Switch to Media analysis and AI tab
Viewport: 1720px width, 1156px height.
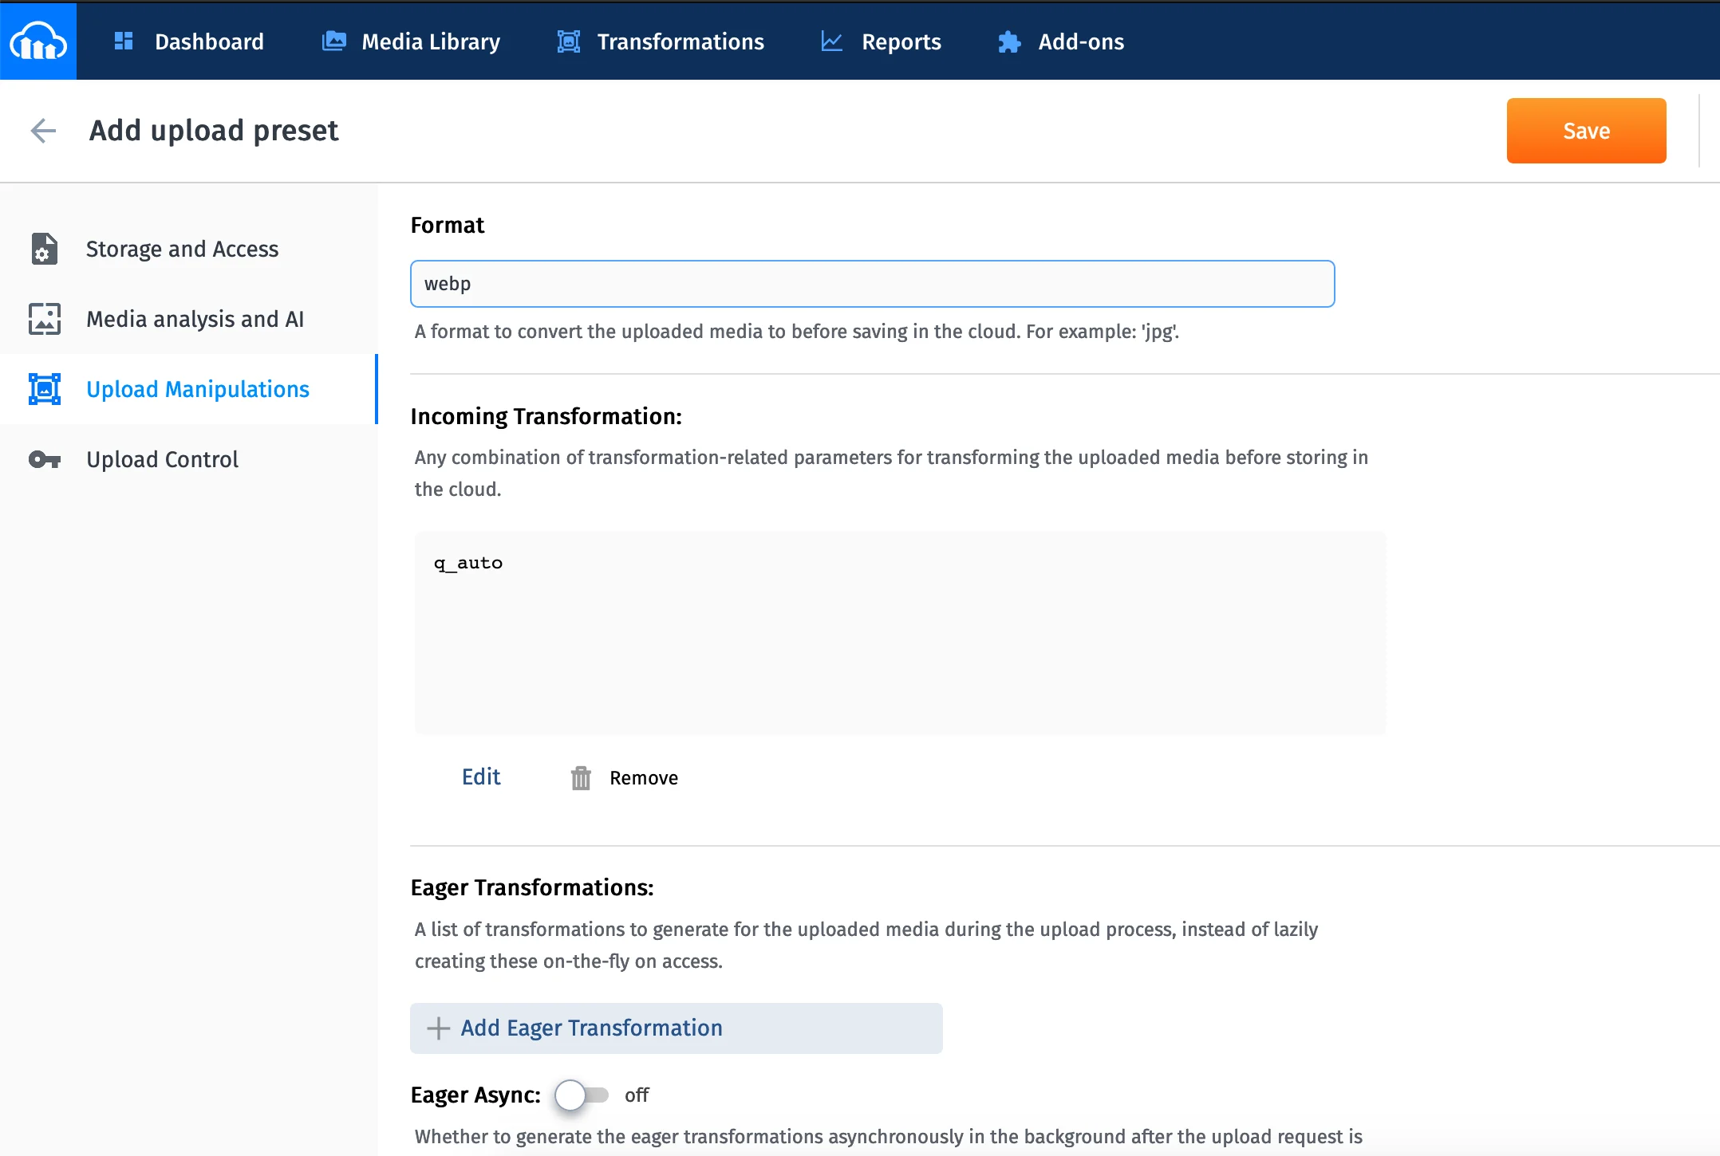[195, 319]
